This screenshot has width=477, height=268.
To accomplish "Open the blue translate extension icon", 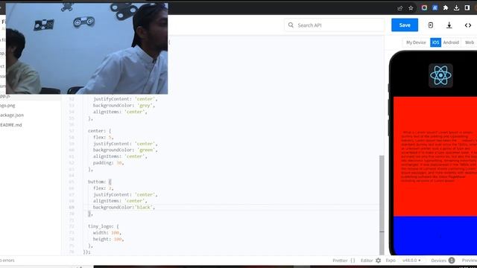I will tap(435, 8).
